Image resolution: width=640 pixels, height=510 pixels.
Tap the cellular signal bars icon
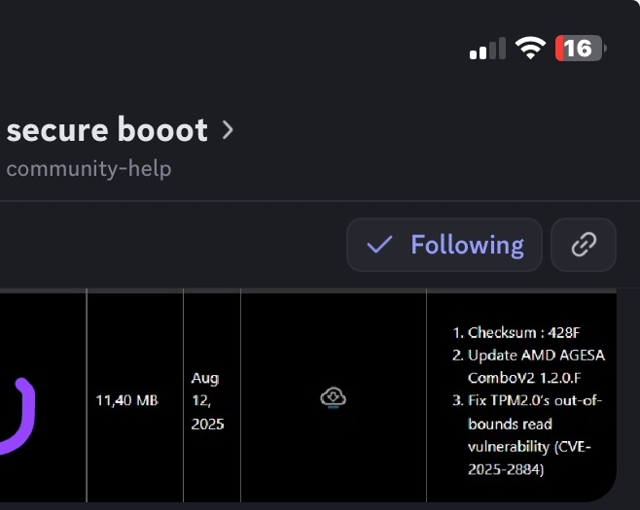pyautogui.click(x=487, y=49)
